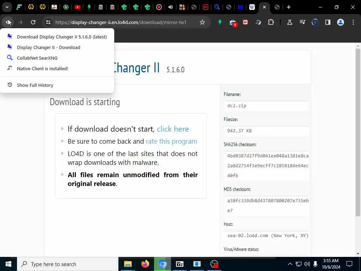Click the microphone tray icon
The width and height of the screenshot is (361, 271).
coord(315,264)
